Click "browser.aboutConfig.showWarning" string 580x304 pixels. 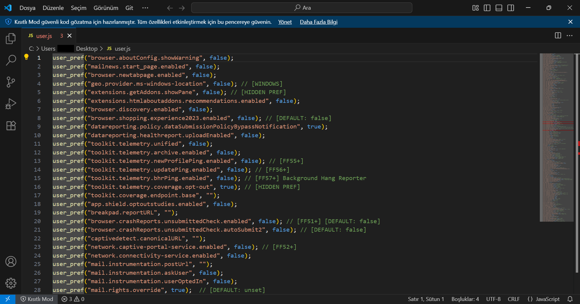coord(145,58)
